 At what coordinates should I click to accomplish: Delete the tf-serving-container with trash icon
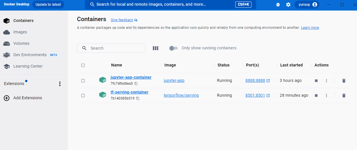coord(344,96)
